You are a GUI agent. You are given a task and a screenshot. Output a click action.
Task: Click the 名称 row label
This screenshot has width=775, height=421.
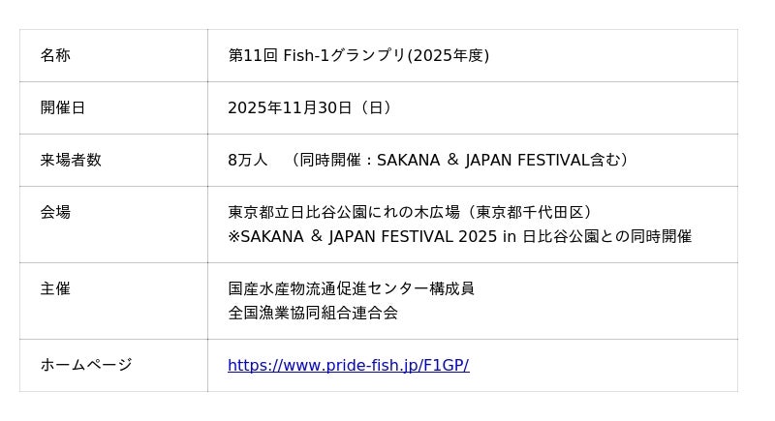tap(55, 55)
